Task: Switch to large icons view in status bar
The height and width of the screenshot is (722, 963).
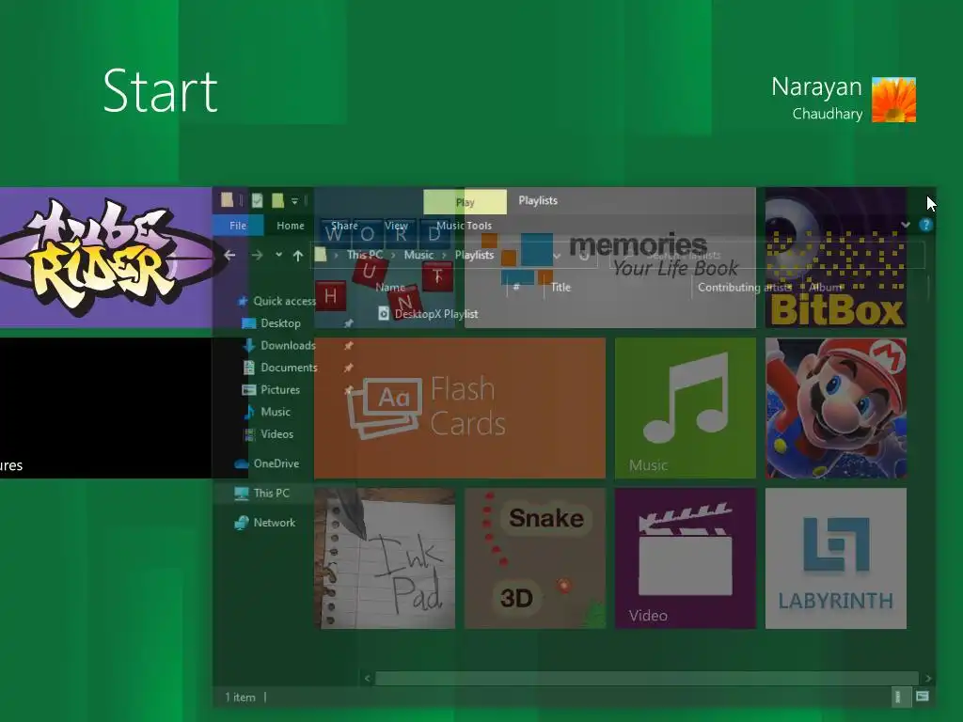Action: click(923, 697)
